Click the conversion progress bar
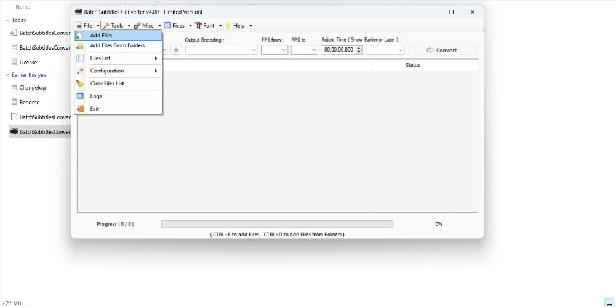 [277, 224]
